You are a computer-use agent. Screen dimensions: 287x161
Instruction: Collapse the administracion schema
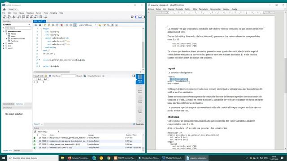click(4, 31)
